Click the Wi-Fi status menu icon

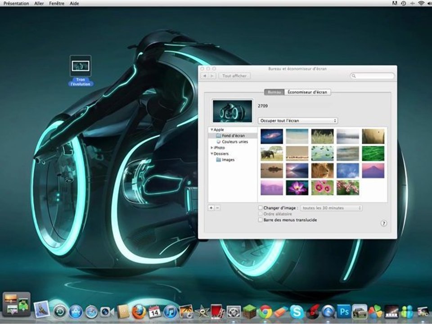(x=421, y=3)
